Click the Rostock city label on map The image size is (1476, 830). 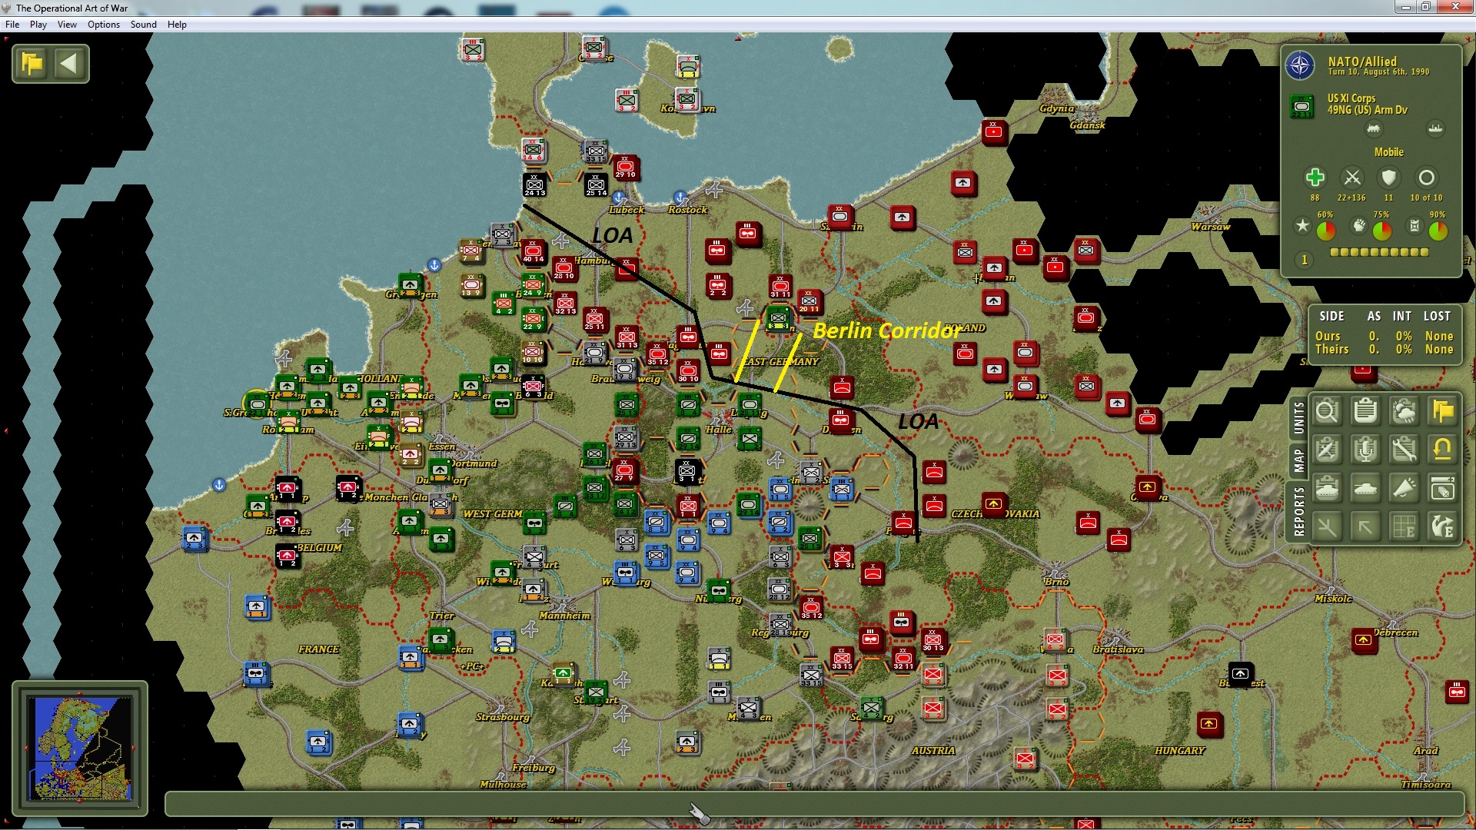click(x=687, y=210)
